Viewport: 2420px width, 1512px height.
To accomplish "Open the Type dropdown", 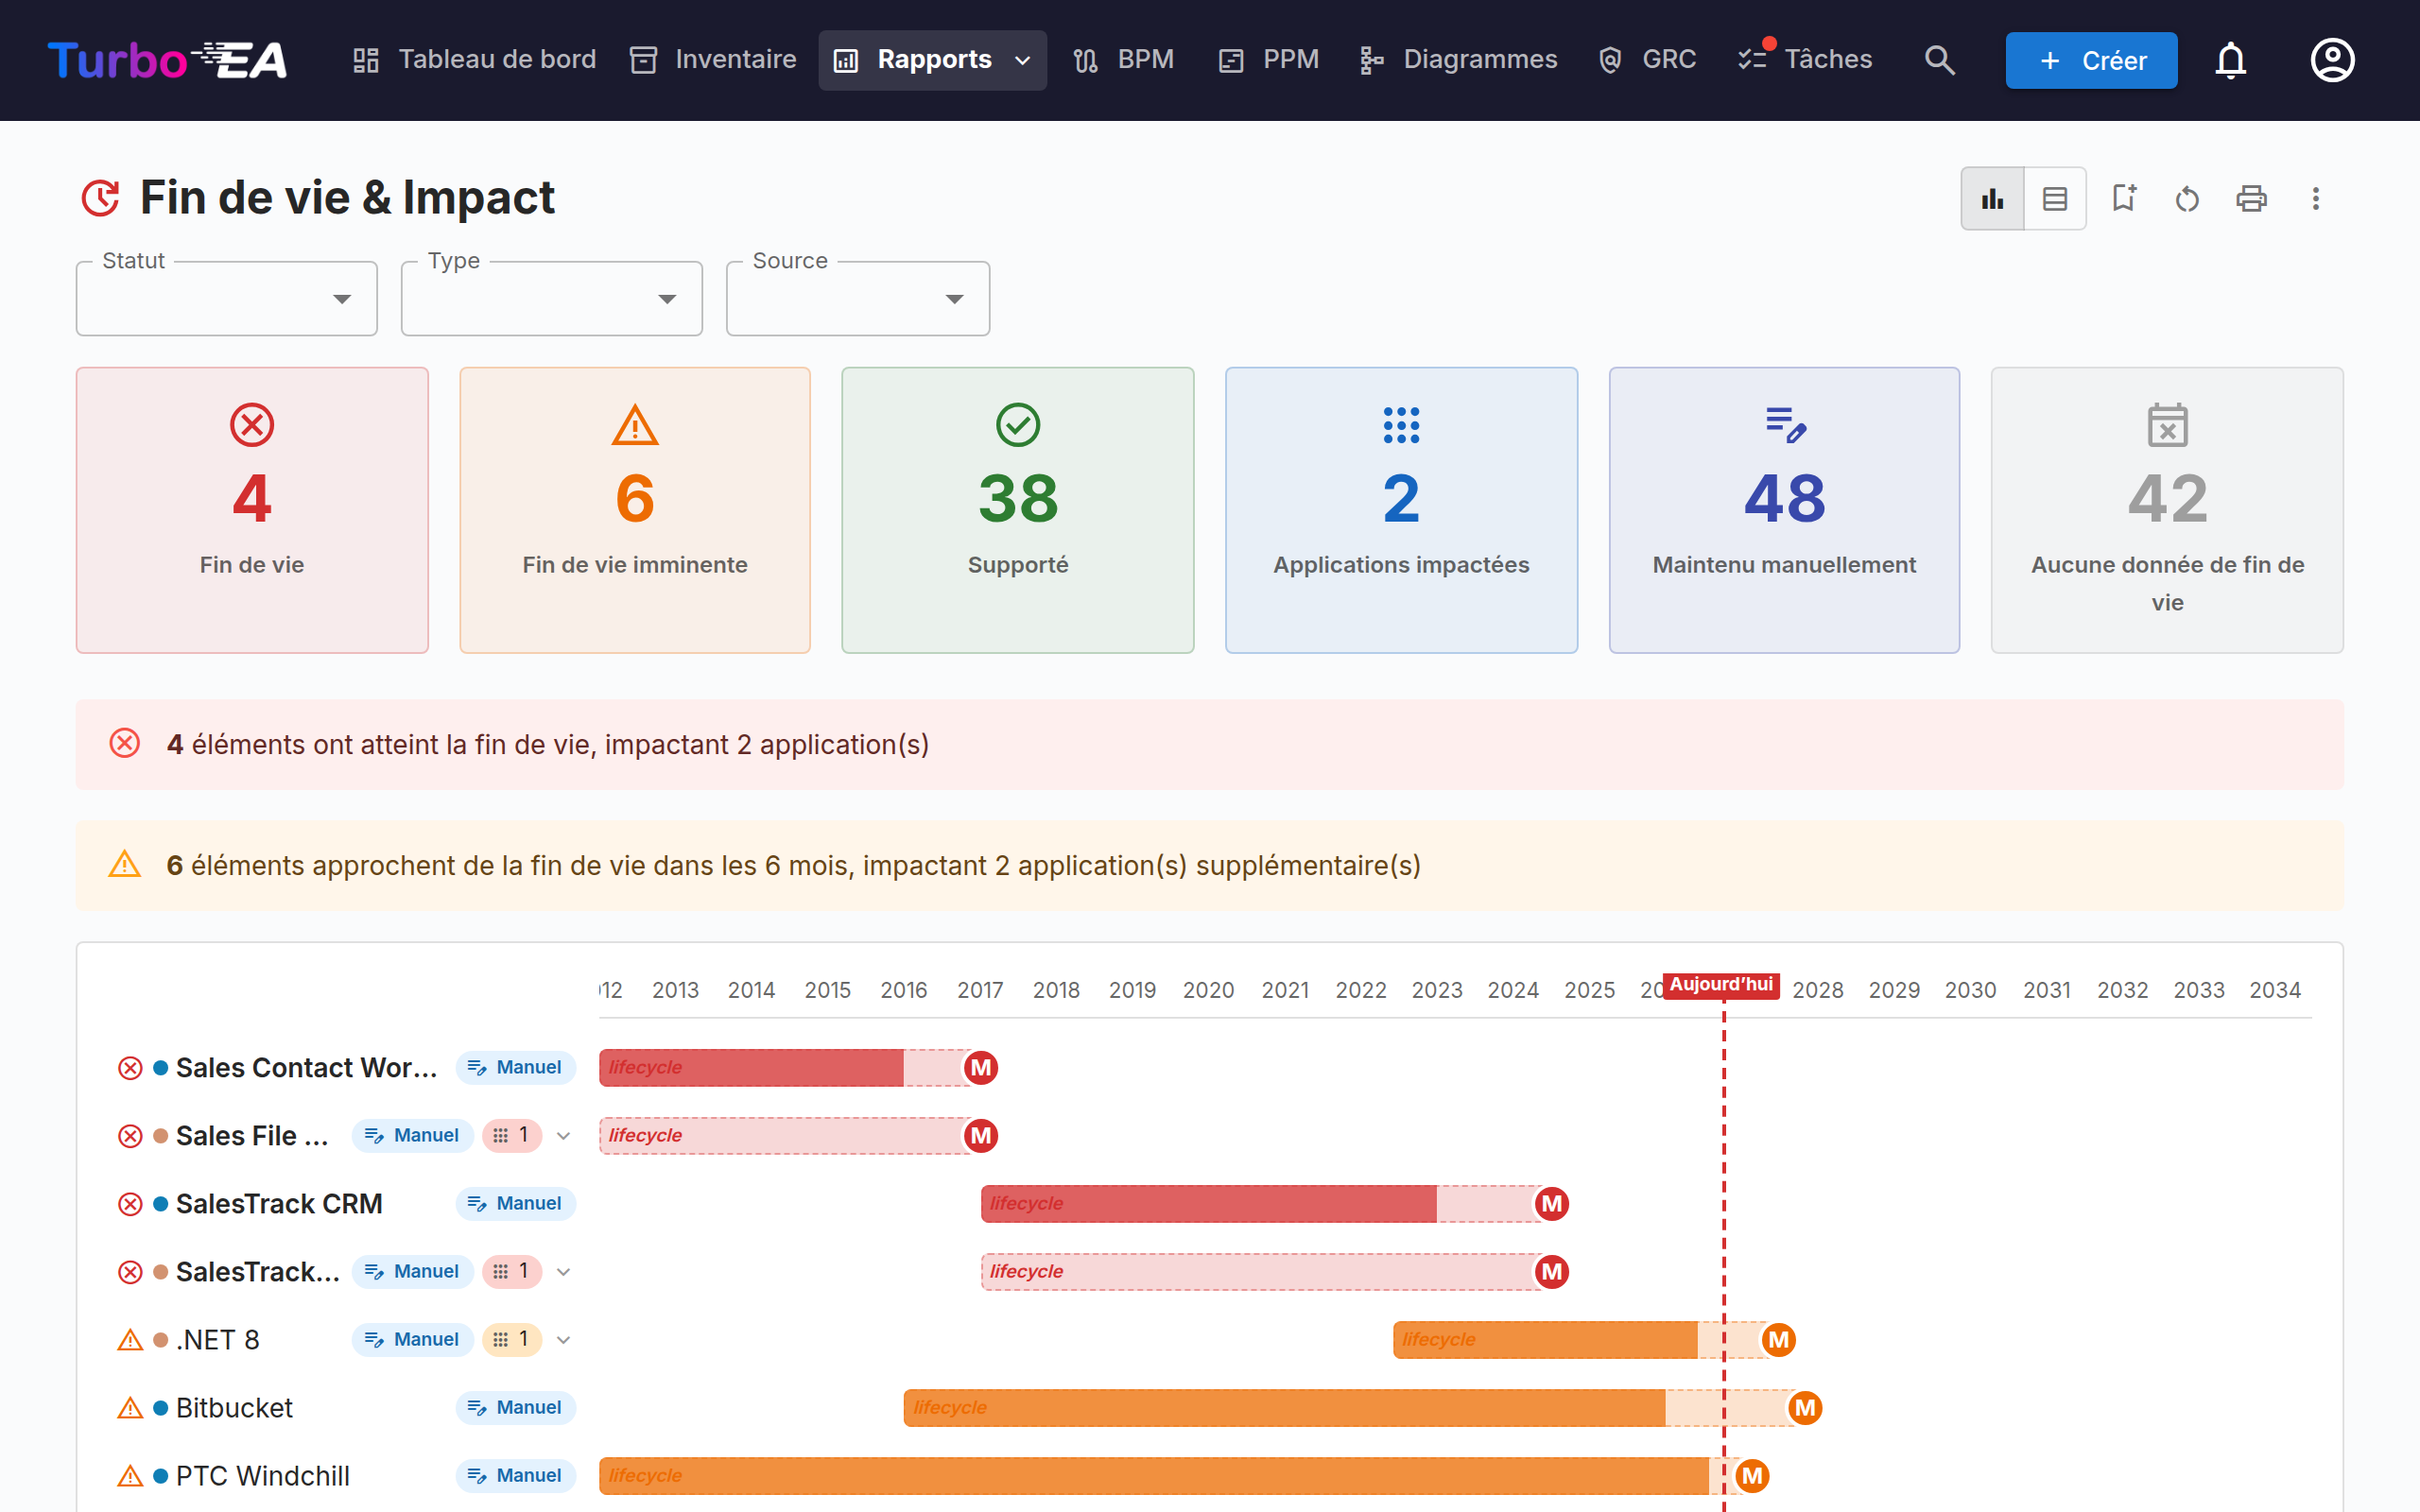I will [x=552, y=299].
